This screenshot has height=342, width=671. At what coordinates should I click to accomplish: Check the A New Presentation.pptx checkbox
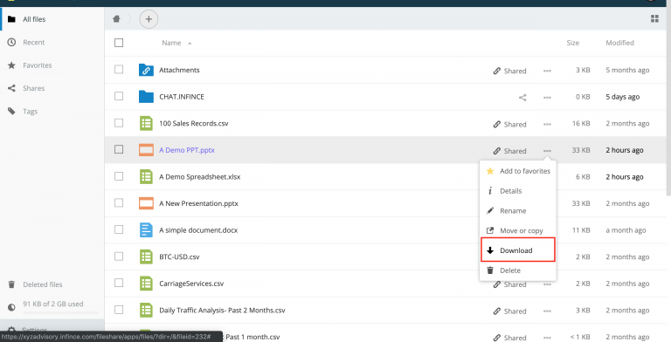pyautogui.click(x=119, y=202)
